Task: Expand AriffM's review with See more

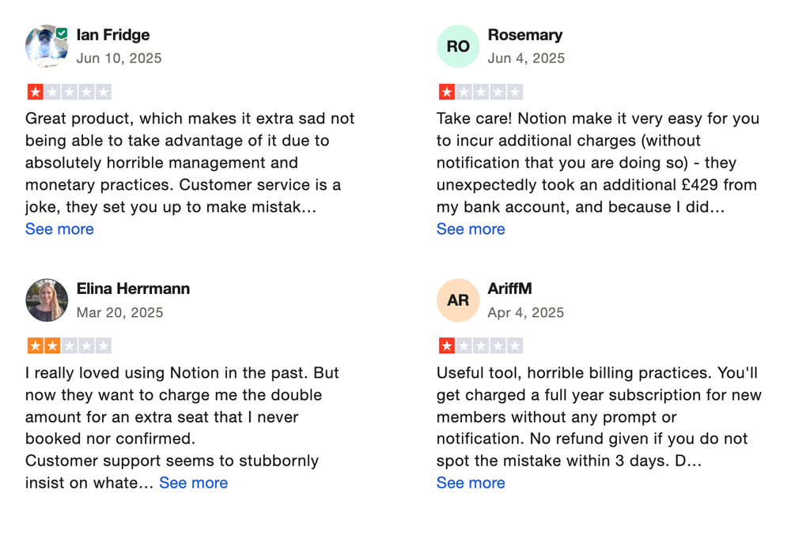Action: tap(471, 483)
